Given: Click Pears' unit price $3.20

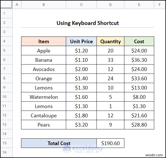Looking at the screenshot, I should [x=81, y=125].
